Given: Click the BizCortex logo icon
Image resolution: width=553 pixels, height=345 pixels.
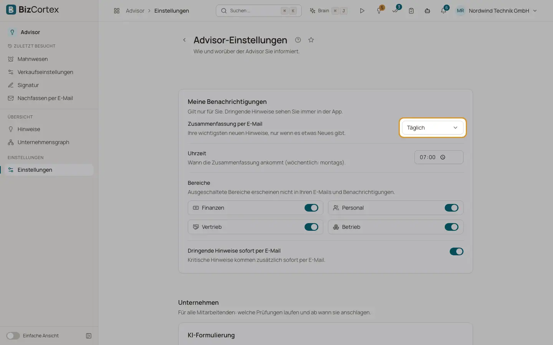Looking at the screenshot, I should (x=11, y=10).
